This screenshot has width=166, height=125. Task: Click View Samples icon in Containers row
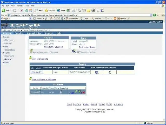click(61, 92)
